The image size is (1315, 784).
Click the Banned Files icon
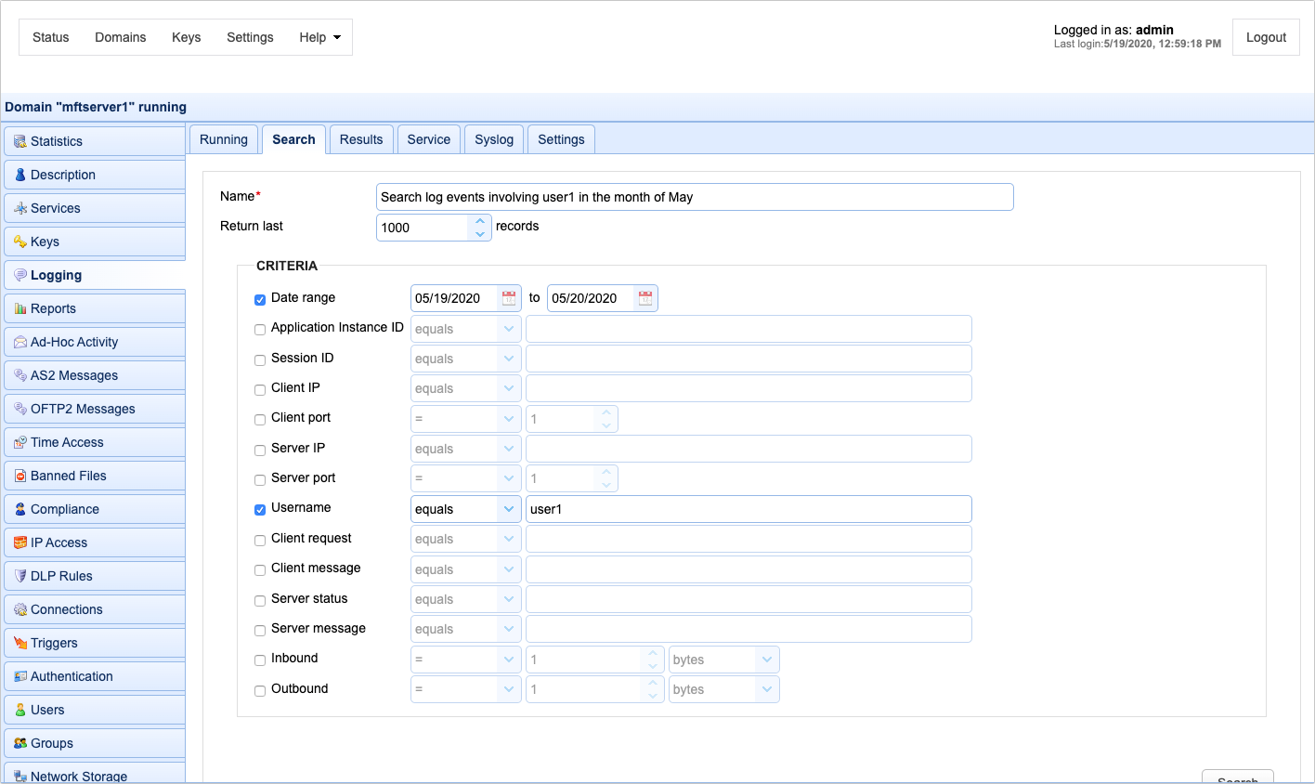tap(20, 476)
